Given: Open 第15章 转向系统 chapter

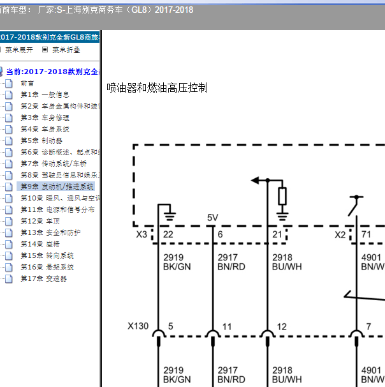Looking at the screenshot, I should coord(47,255).
